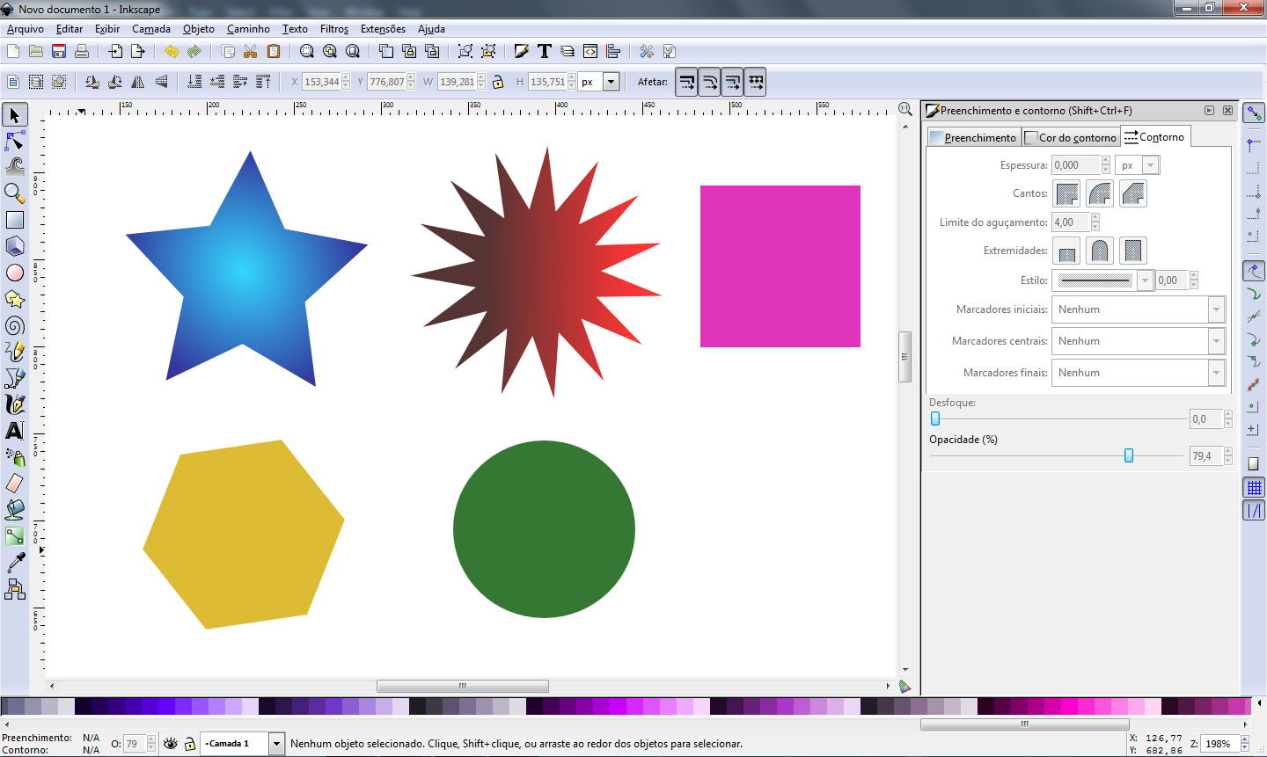
Task: Open the Camada 1 layer dropdown
Action: [276, 744]
